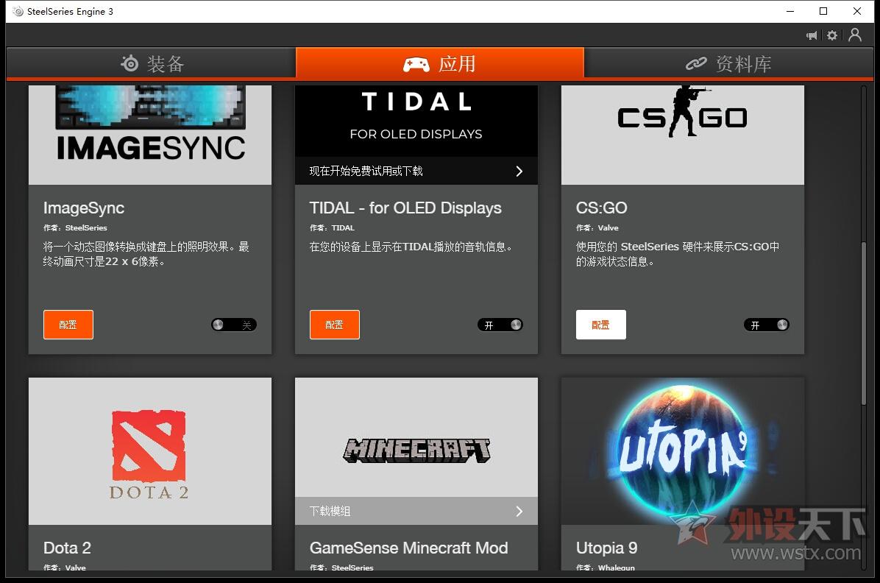Click the 作者: SteelSeries text under ImageSync
880x583 pixels.
(x=75, y=227)
